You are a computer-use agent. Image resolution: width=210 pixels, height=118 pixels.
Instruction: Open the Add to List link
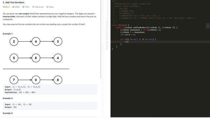[39, 7]
